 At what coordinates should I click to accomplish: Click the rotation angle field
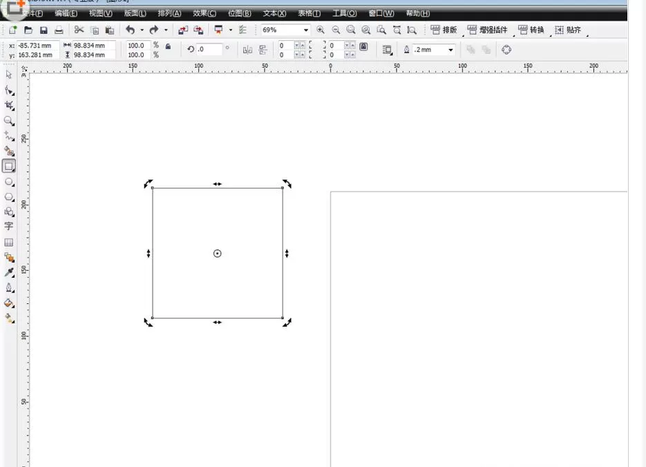coord(209,49)
